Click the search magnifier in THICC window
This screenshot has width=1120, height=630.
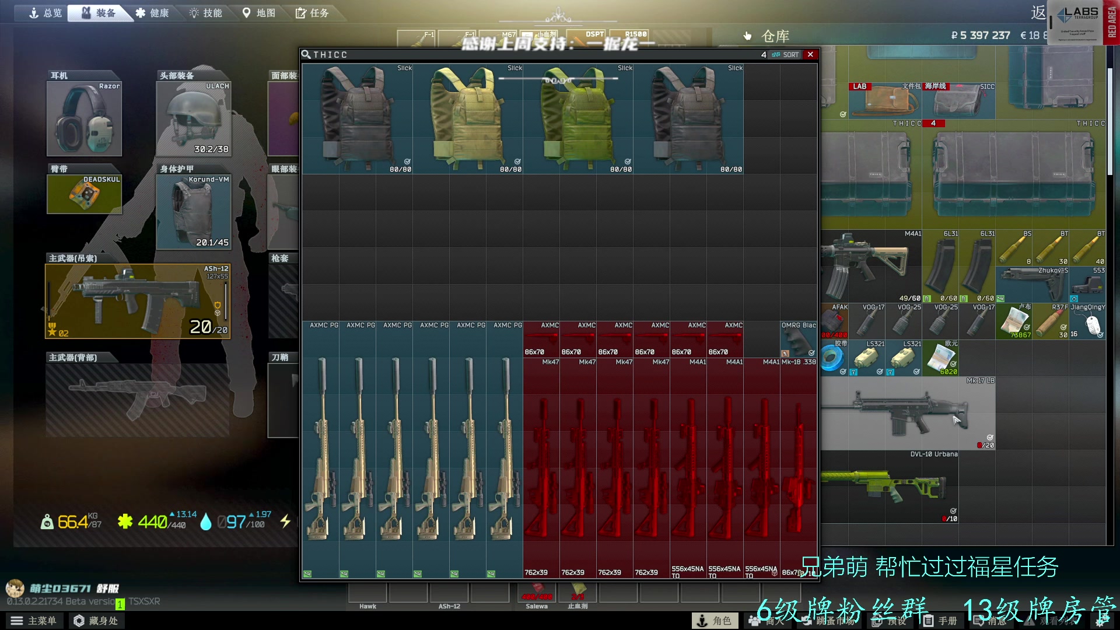(x=306, y=54)
